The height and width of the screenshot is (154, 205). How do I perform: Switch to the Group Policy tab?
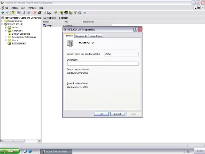pyautogui.click(x=95, y=36)
